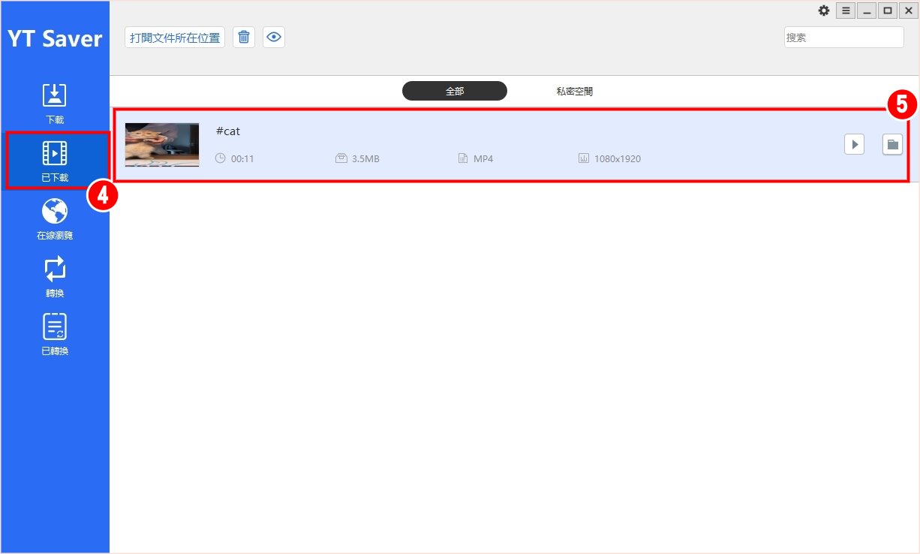This screenshot has width=920, height=554.
Task: Open settings gear icon
Action: (824, 11)
